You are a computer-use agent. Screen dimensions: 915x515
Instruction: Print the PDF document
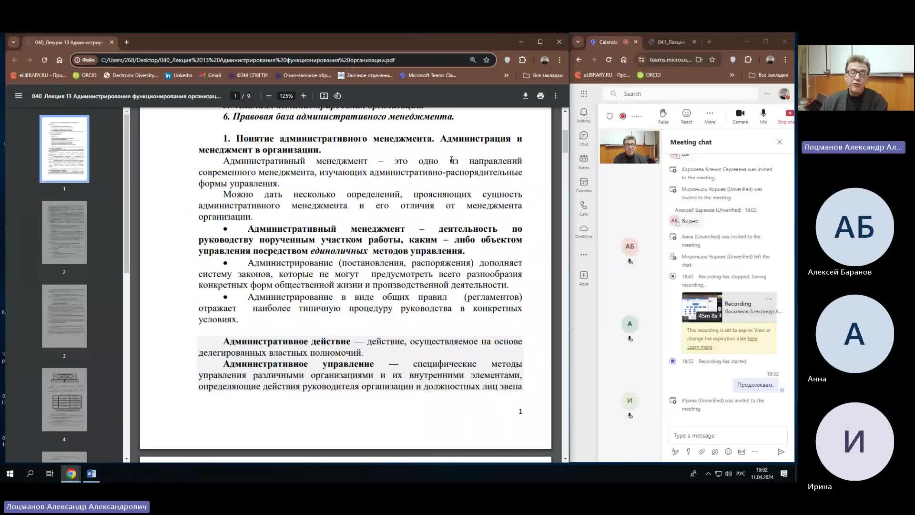coord(540,96)
